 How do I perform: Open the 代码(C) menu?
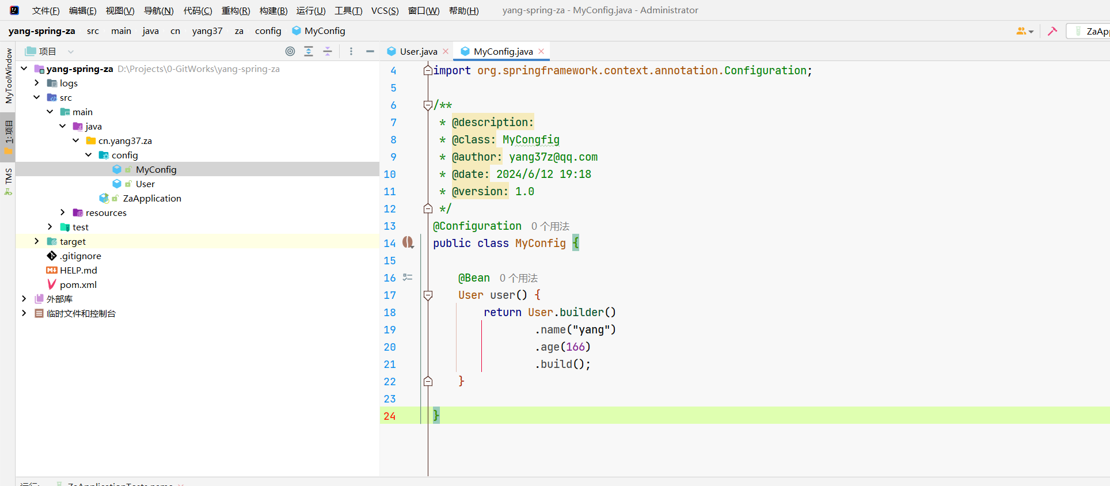pos(197,10)
